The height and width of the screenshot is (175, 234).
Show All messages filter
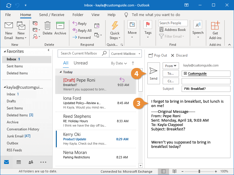[66, 63]
